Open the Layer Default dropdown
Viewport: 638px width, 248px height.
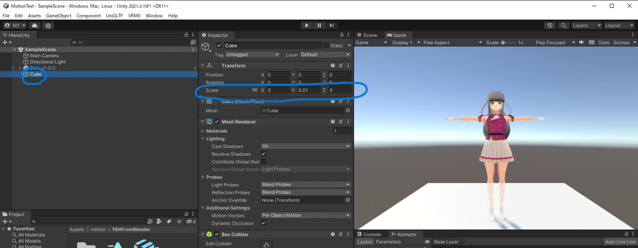tap(325, 55)
